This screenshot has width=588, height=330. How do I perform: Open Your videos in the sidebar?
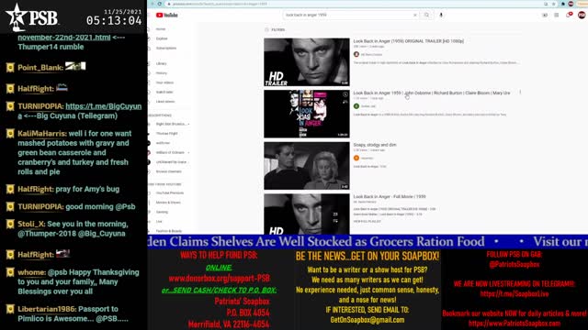pos(164,82)
